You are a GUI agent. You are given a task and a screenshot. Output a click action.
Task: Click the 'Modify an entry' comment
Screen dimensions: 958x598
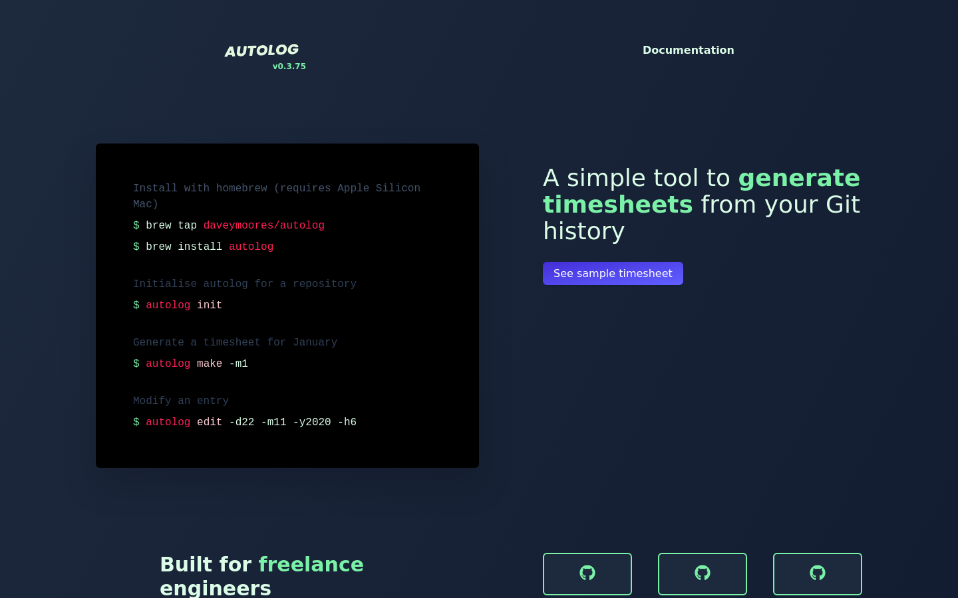(x=181, y=401)
